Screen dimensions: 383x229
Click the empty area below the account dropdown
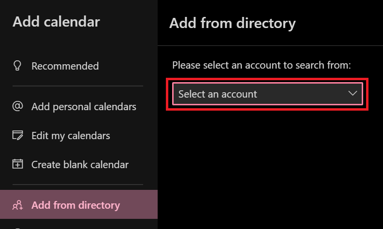pyautogui.click(x=270, y=170)
